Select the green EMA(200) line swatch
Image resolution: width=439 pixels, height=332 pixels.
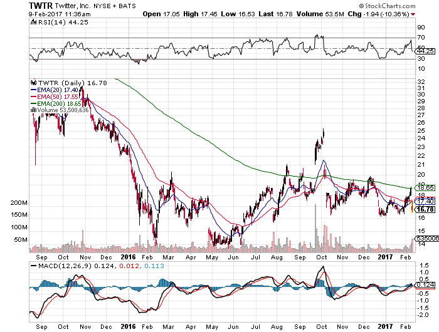33,103
